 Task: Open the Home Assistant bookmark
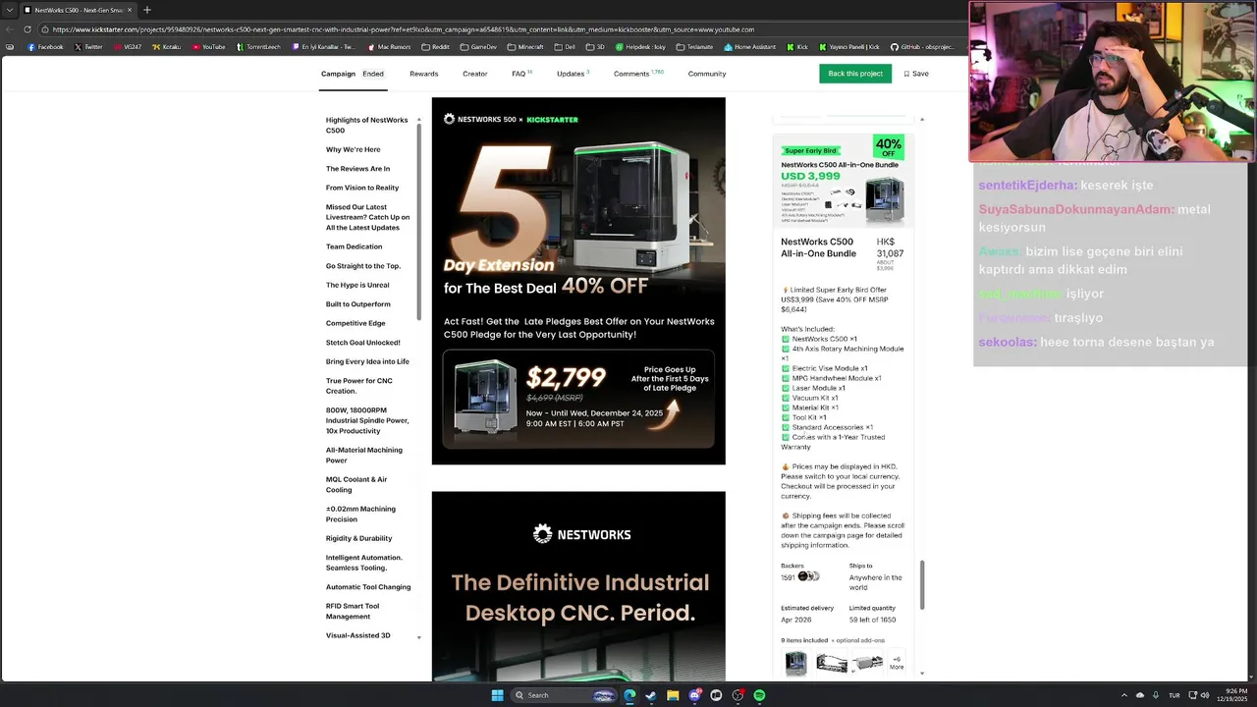pyautogui.click(x=749, y=47)
